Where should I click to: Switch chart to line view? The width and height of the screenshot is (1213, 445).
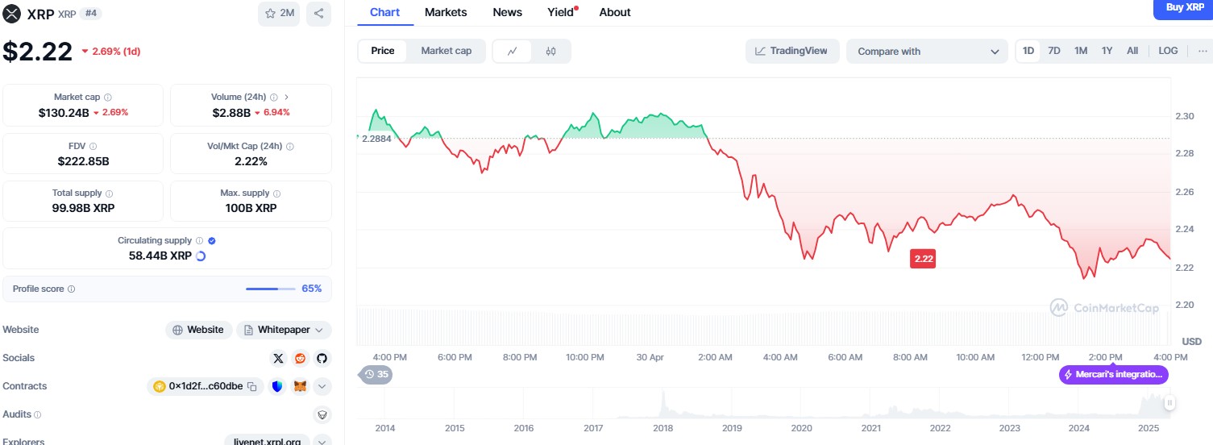[x=513, y=51]
